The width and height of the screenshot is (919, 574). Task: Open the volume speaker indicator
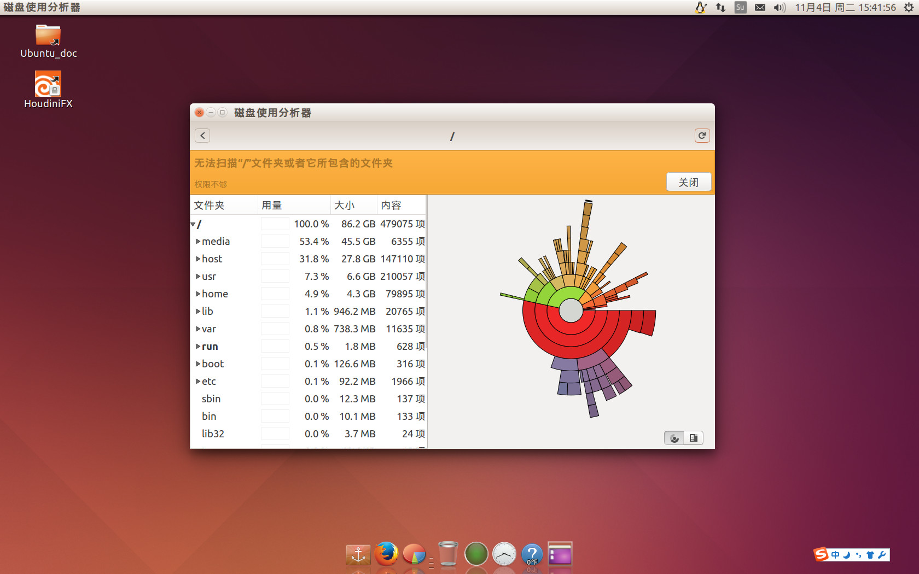pos(780,7)
